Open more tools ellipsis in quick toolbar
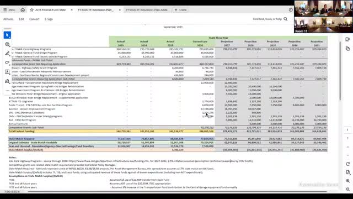 (7, 90)
